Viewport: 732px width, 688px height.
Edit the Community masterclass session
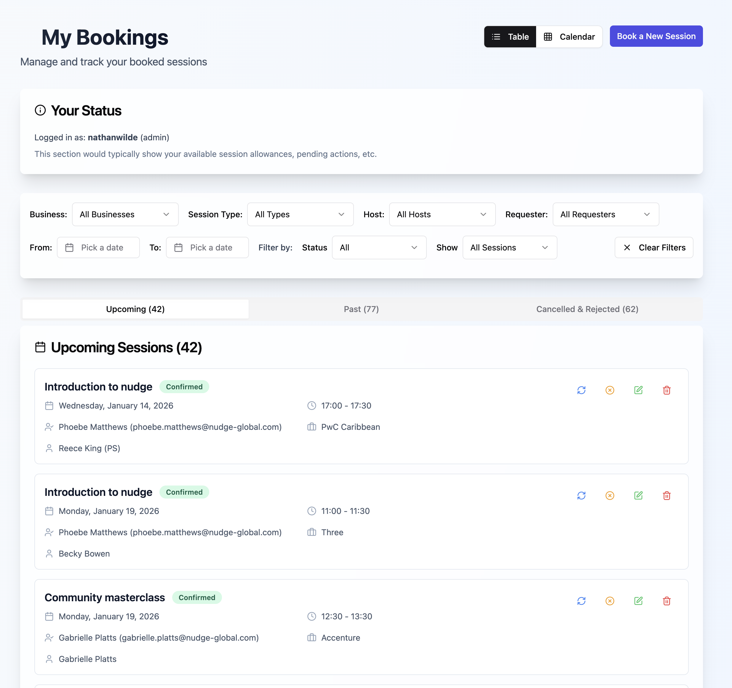point(638,601)
